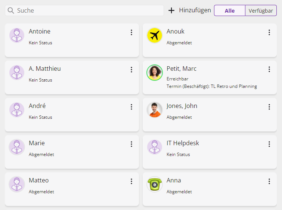Click Anouk's airplane avatar icon
The width and height of the screenshot is (282, 210).
point(154,35)
